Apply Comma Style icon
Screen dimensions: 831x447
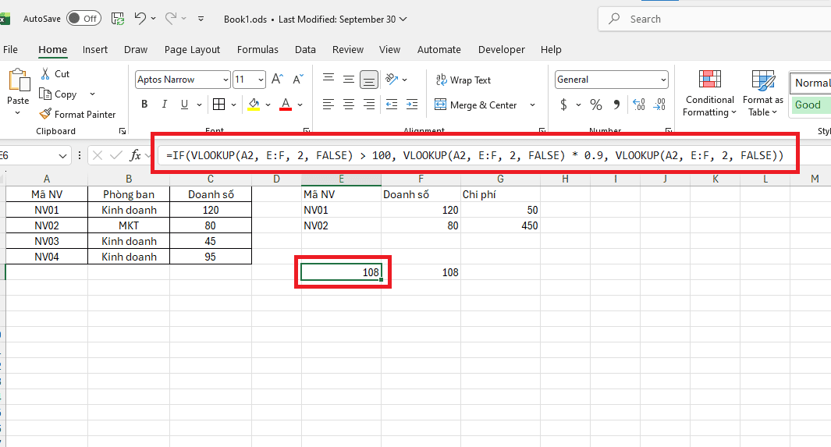[x=616, y=105]
